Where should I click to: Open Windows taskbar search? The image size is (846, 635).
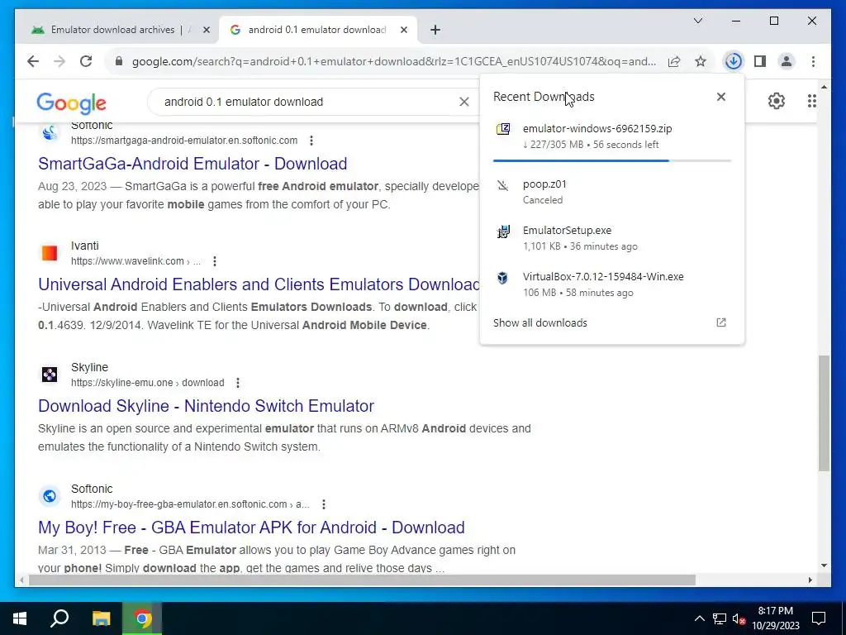coord(59,618)
